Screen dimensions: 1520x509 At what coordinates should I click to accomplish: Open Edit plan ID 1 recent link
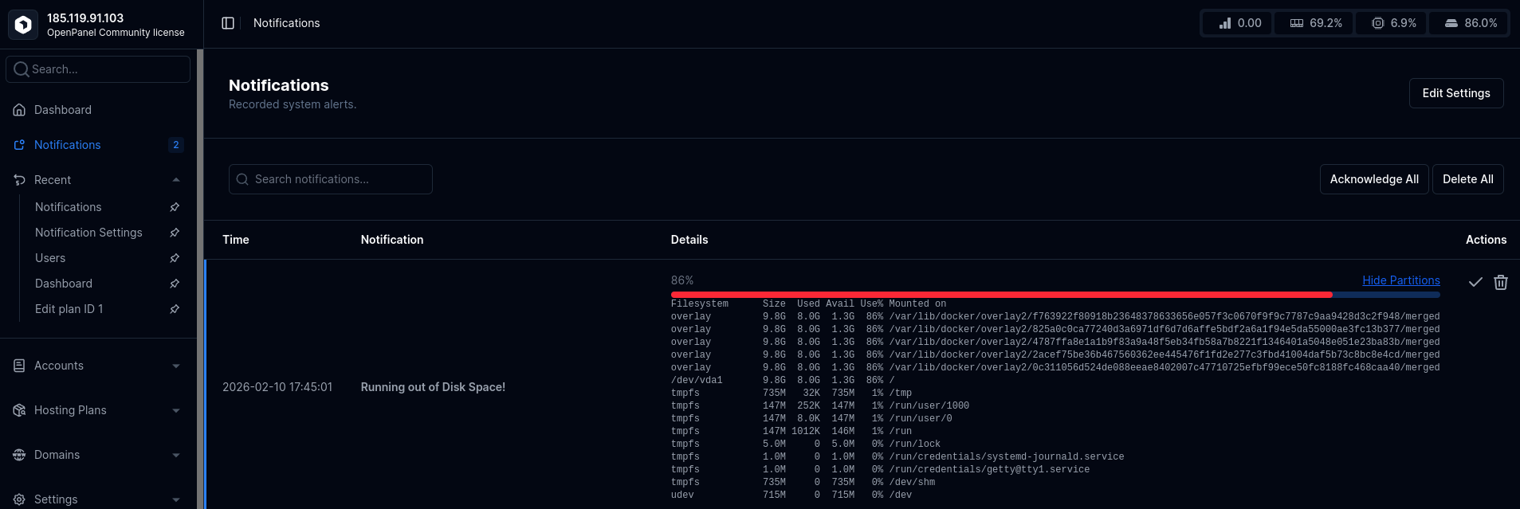[69, 309]
